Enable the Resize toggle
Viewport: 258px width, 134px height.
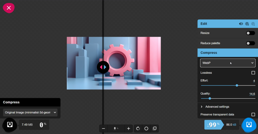[x=250, y=33]
